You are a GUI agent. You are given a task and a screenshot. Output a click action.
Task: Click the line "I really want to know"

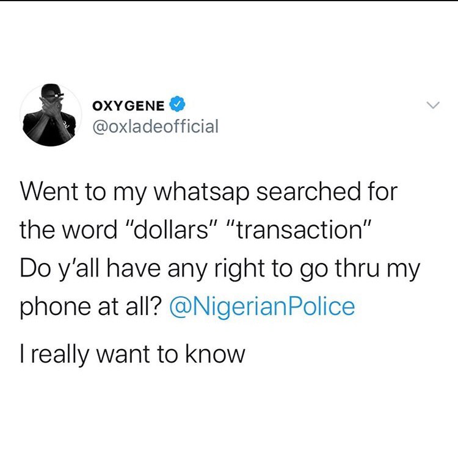click(x=133, y=355)
